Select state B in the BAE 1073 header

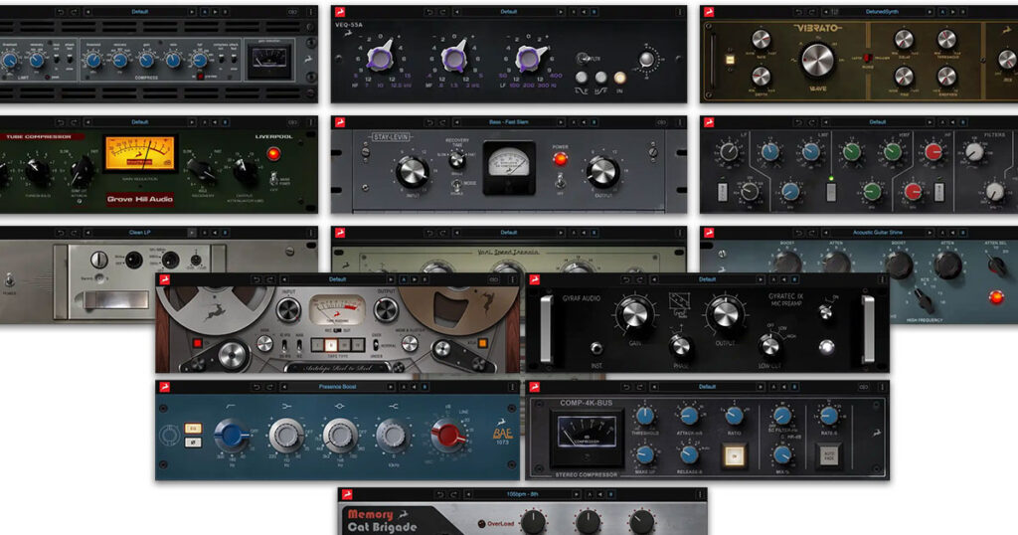pos(424,387)
